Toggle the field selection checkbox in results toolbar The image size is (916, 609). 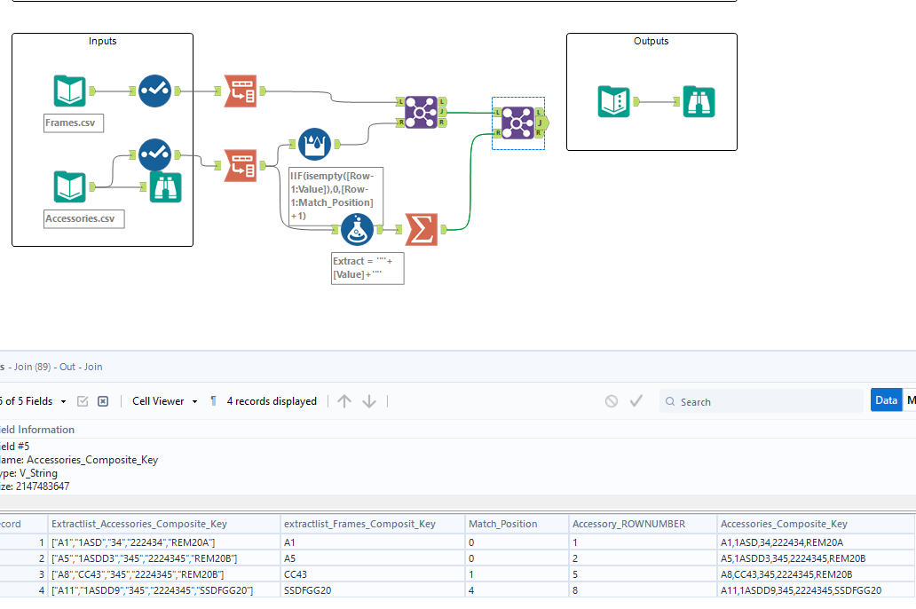click(x=83, y=401)
